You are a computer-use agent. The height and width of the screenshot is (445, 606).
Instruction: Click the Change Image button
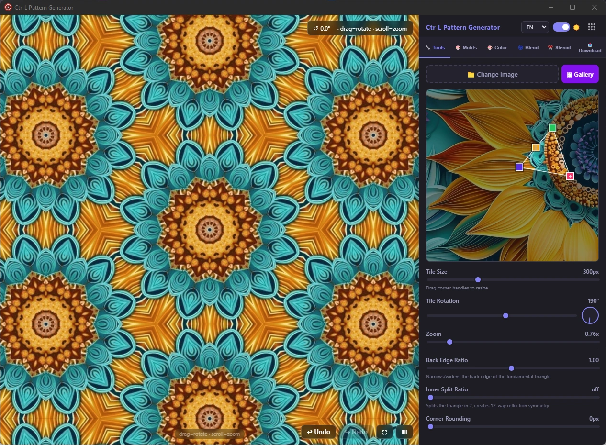coord(492,74)
